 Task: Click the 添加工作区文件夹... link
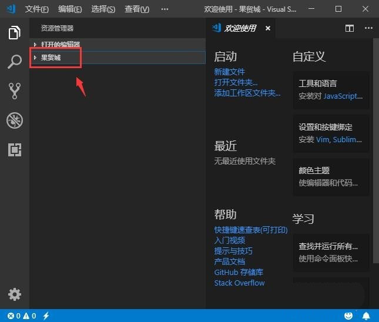tap(247, 93)
